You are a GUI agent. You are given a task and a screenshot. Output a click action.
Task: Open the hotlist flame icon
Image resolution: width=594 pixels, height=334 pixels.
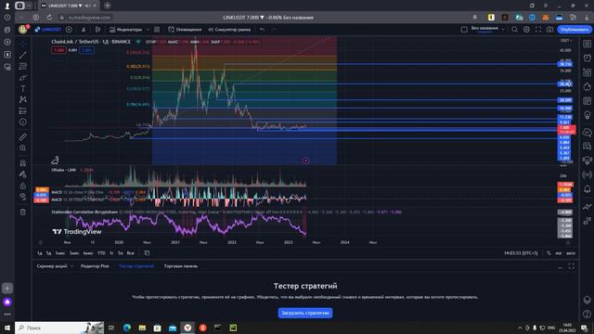point(587,86)
